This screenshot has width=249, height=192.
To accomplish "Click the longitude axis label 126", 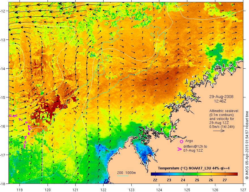I will [x=215, y=190].
